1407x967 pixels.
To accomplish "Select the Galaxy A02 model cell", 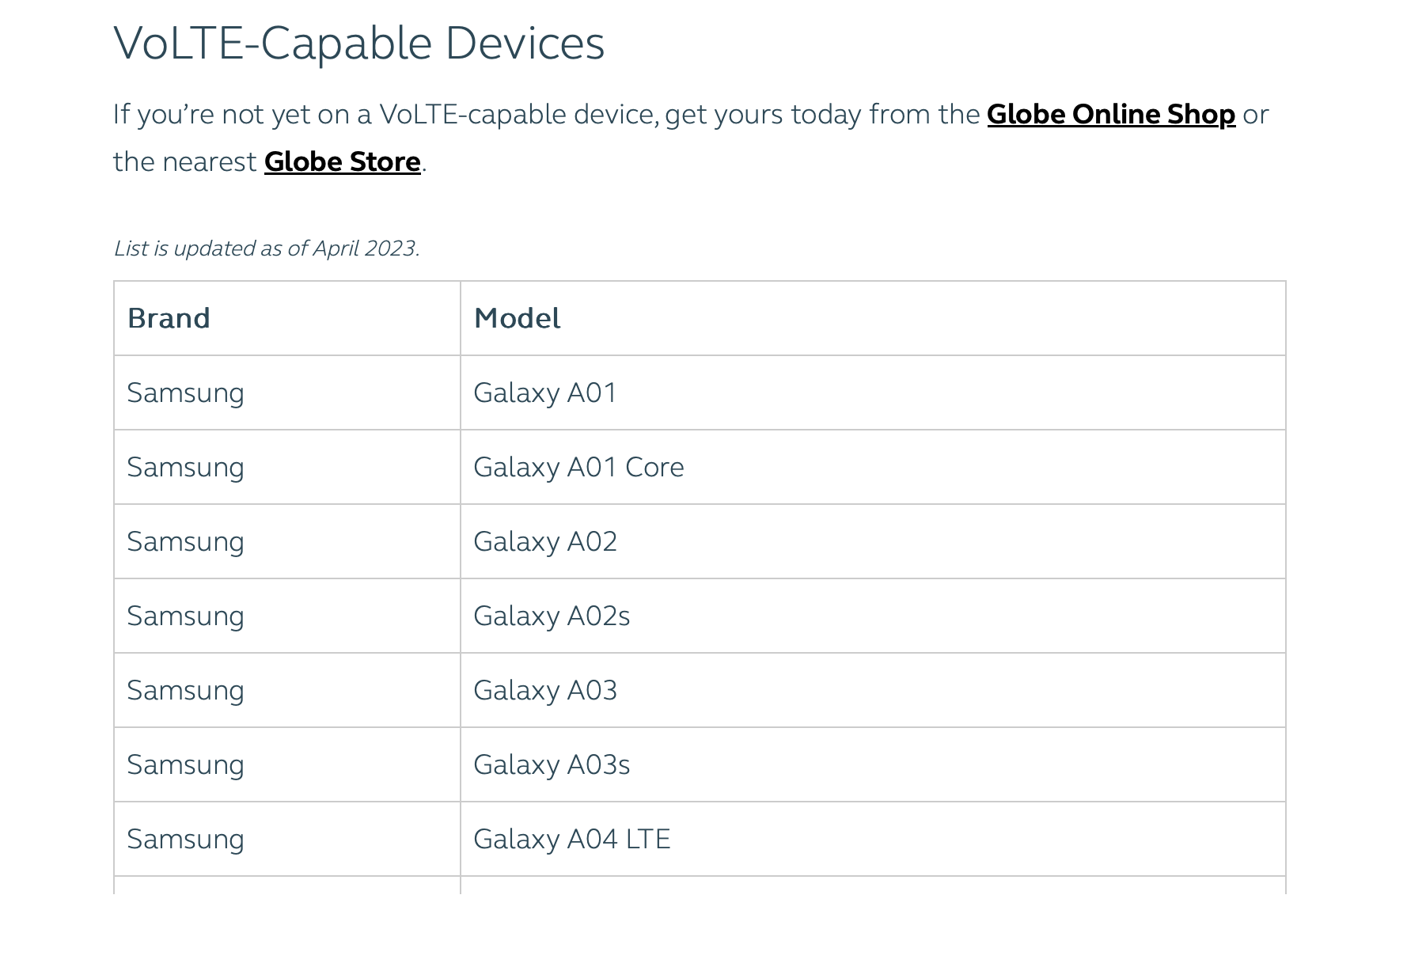I will (544, 542).
